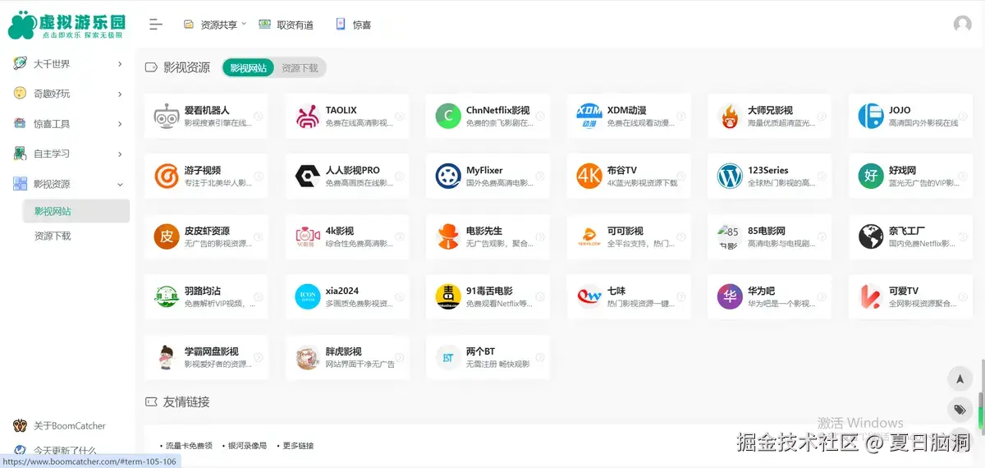The height and width of the screenshot is (468, 985).
Task: Open the XDM动漫 logo icon
Action: 589,116
